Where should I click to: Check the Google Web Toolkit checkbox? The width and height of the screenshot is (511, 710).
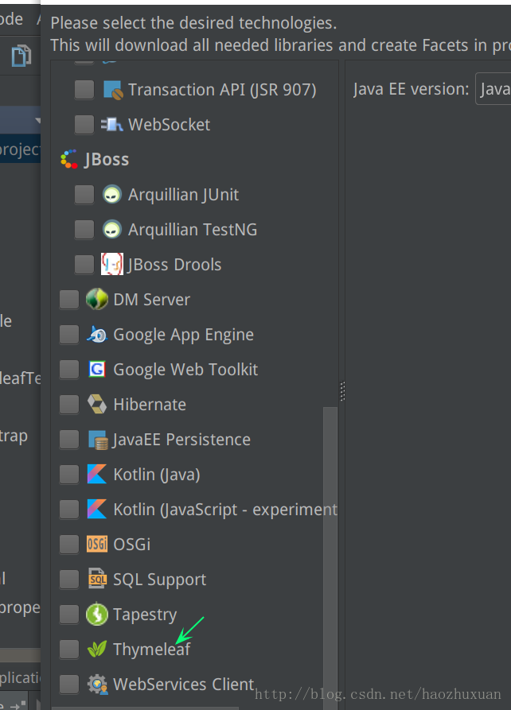click(x=69, y=370)
